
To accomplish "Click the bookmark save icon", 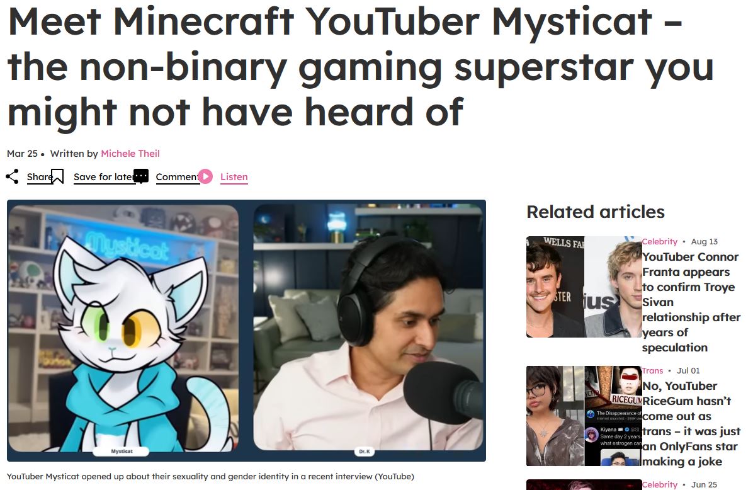I will 57,176.
